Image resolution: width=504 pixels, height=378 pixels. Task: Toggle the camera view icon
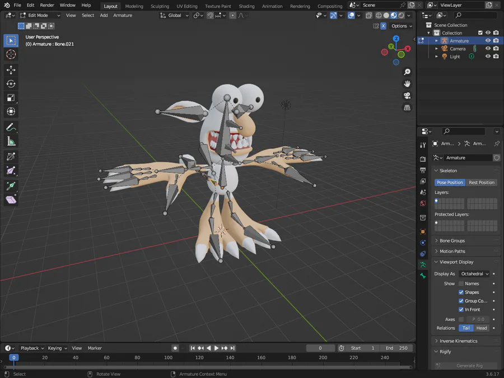coord(407,96)
